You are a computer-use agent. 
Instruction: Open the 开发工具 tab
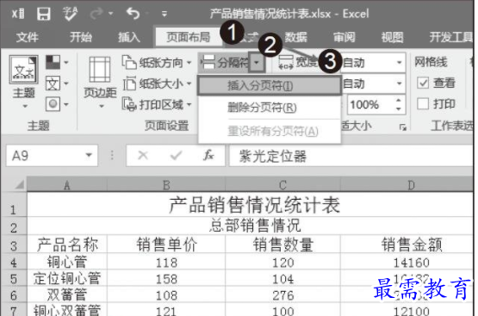(450, 37)
